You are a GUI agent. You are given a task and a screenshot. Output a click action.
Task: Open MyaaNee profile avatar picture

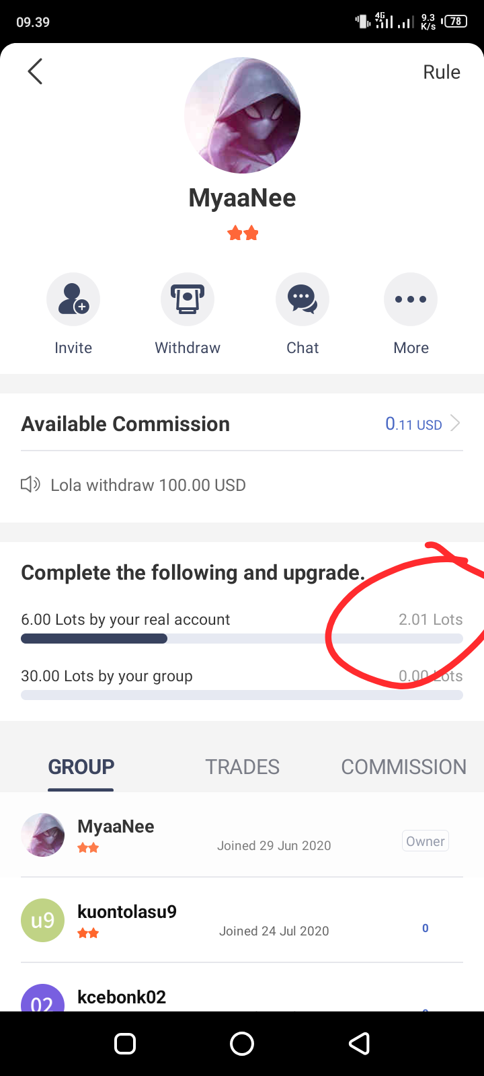[242, 115]
